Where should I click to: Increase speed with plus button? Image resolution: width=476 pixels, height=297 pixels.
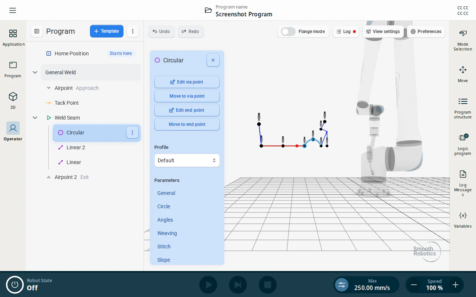[x=456, y=285]
